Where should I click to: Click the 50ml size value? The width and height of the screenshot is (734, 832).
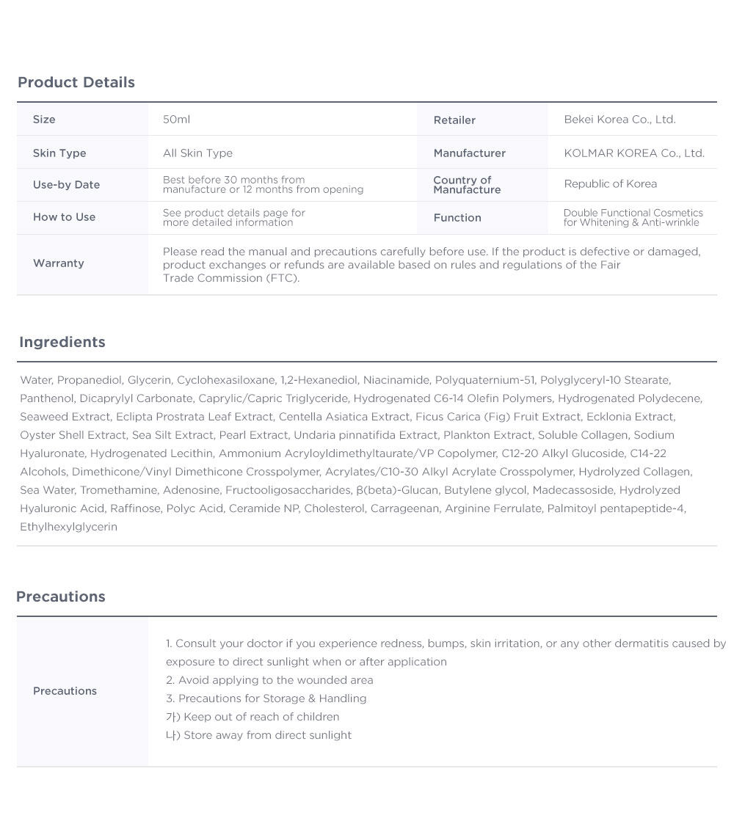pyautogui.click(x=176, y=120)
